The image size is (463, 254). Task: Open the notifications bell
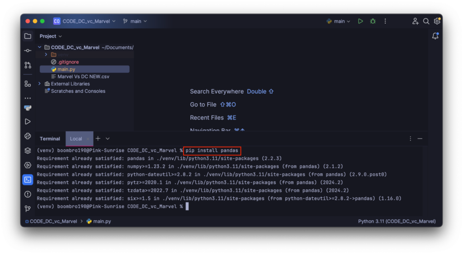pyautogui.click(x=435, y=36)
